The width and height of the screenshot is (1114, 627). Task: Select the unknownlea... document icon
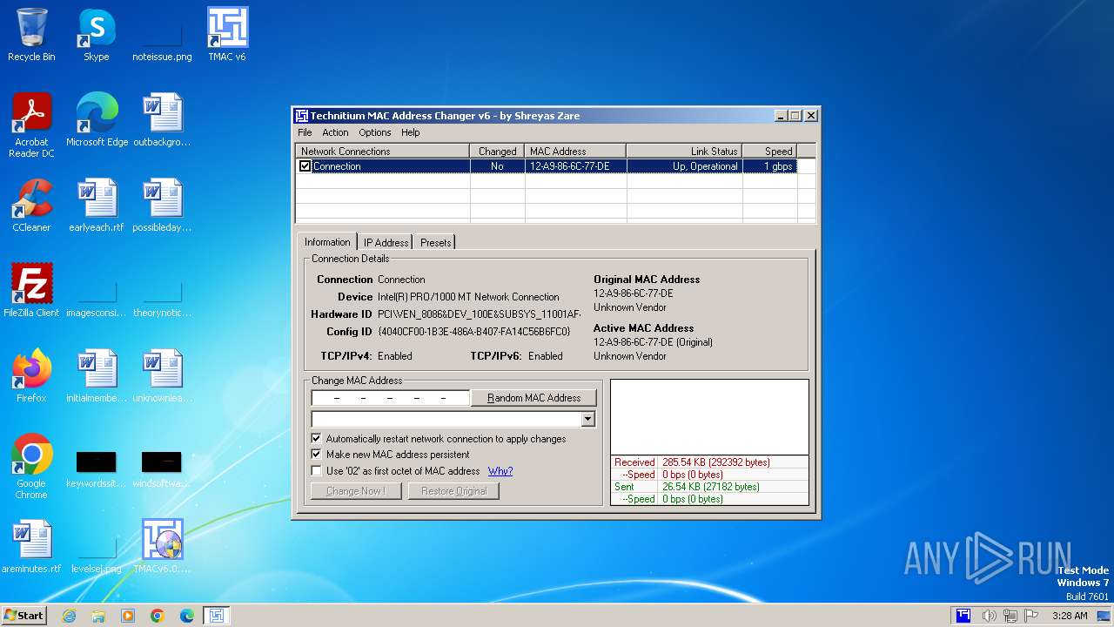coord(162,376)
